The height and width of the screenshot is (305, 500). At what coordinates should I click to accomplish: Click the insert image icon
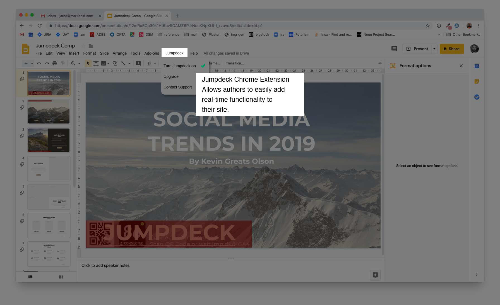tap(104, 63)
